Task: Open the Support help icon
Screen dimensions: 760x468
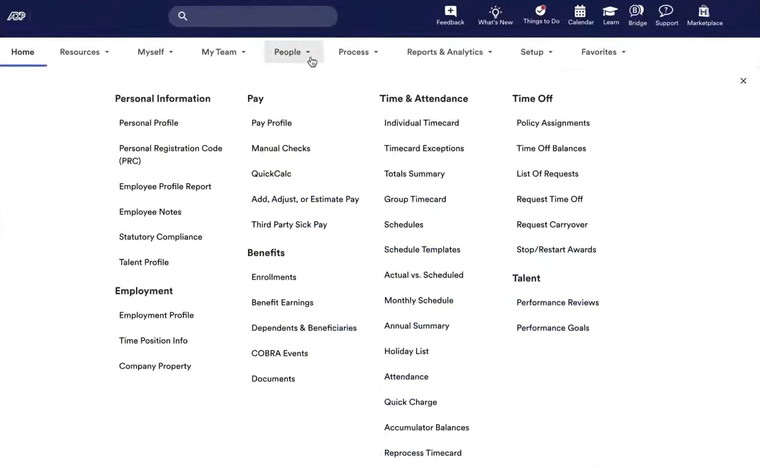Action: pyautogui.click(x=666, y=11)
